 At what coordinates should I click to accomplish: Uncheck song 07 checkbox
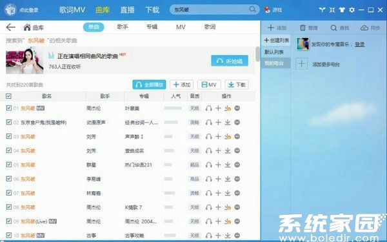pos(9,192)
